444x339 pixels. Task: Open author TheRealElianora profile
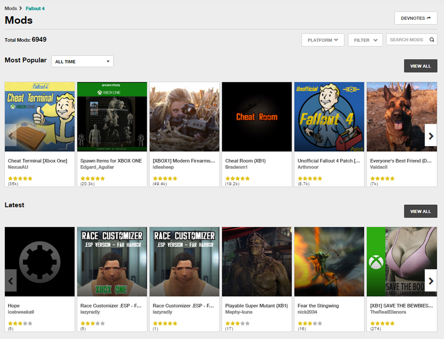(x=388, y=312)
